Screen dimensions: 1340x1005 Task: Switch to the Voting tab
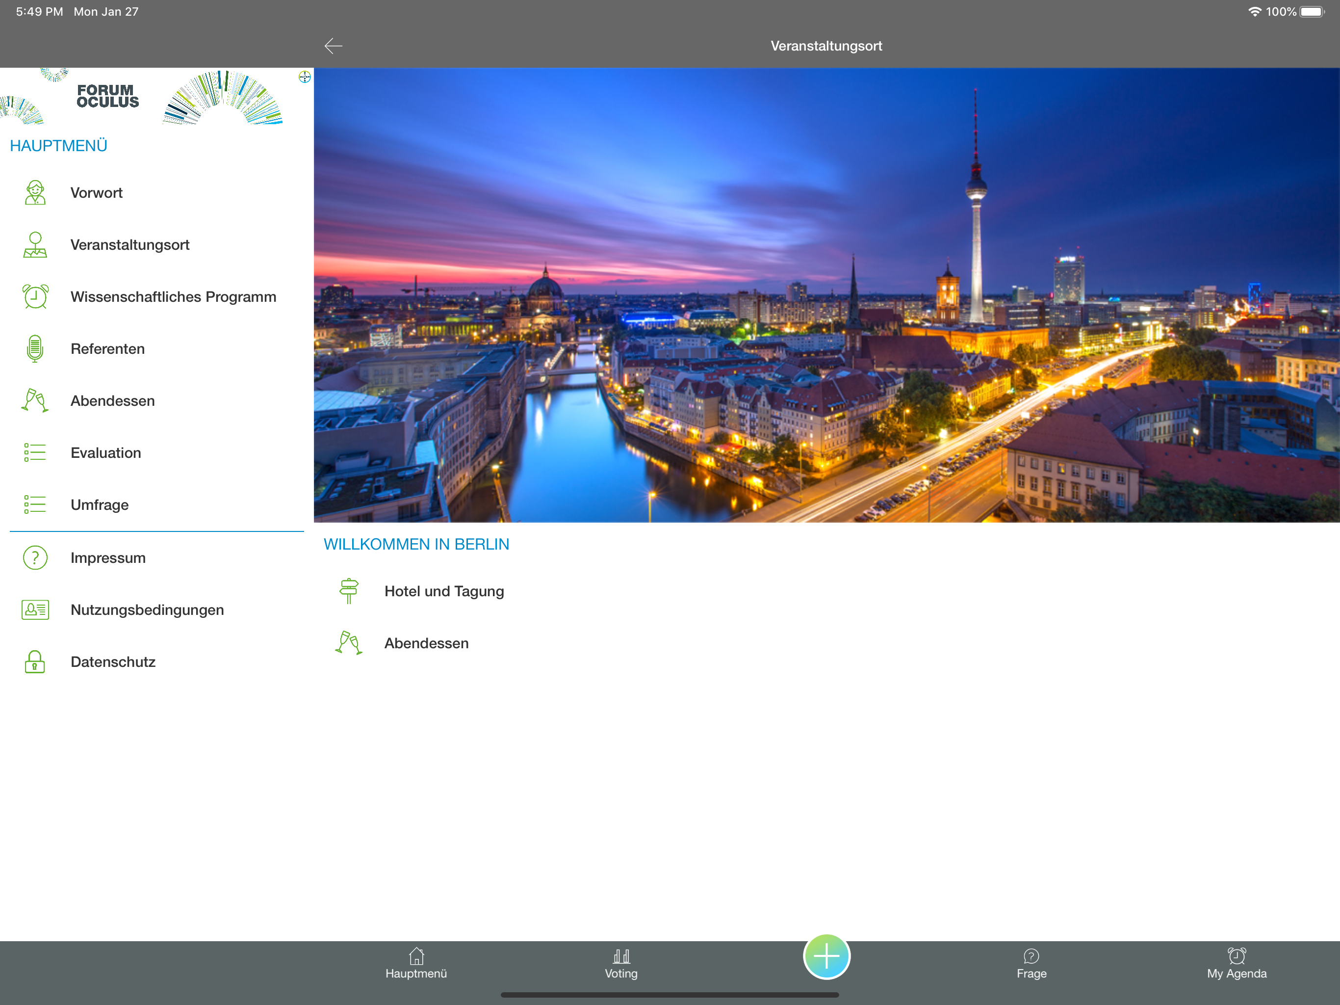click(x=621, y=964)
